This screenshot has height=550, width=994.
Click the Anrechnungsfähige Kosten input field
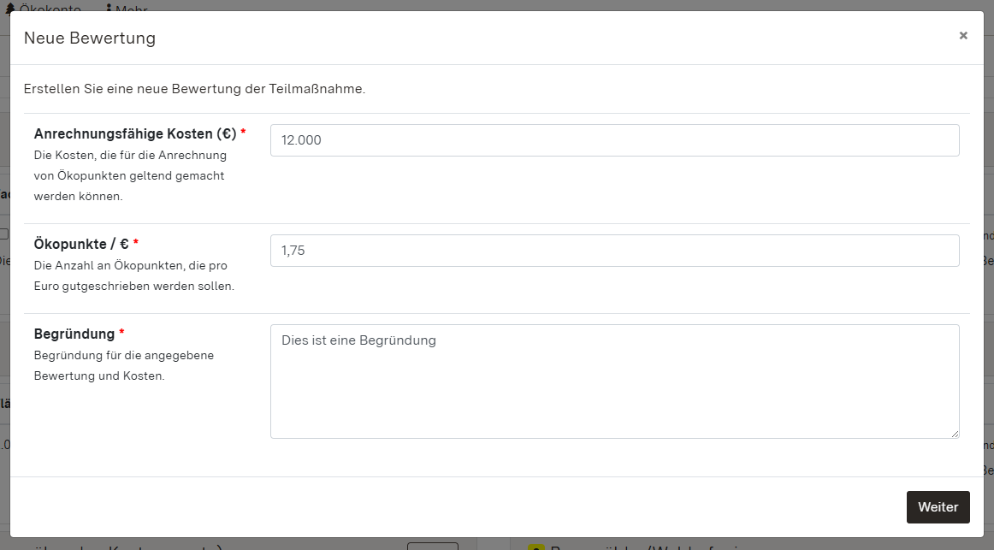[614, 140]
